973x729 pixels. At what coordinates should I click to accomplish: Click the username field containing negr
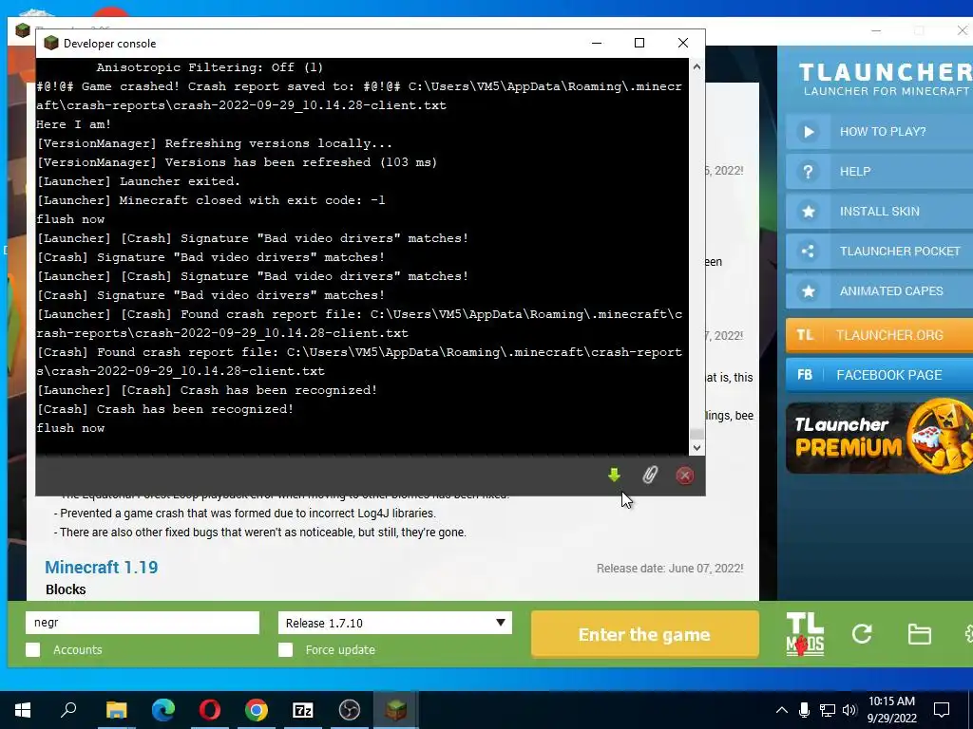tap(143, 623)
